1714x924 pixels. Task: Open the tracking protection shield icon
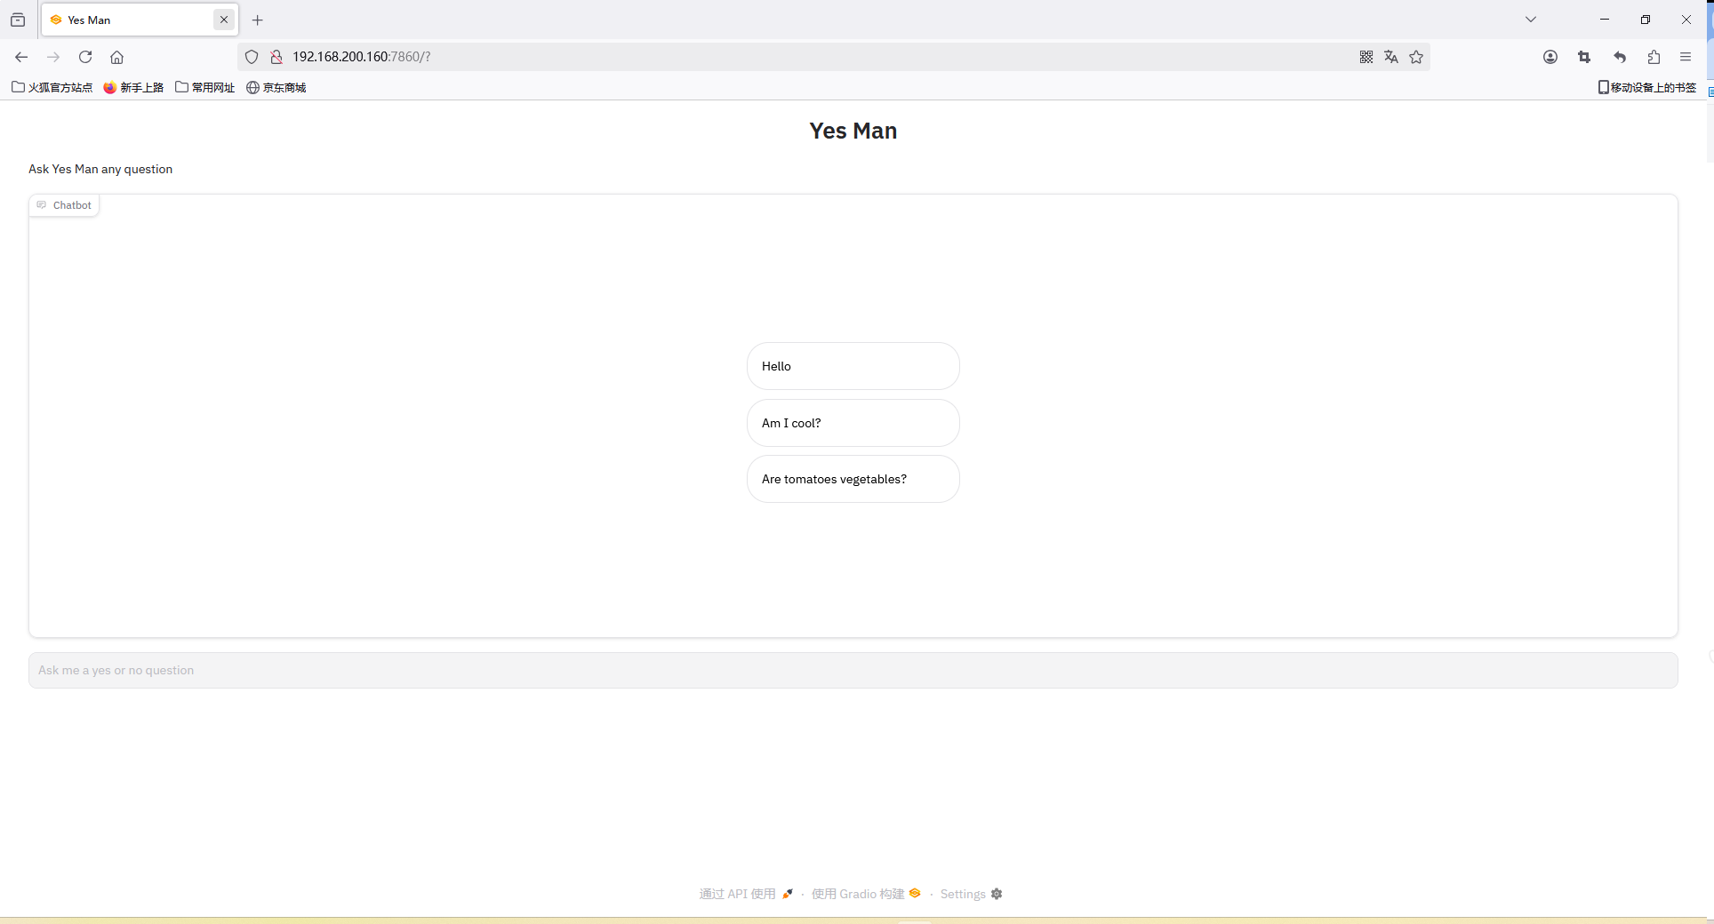click(252, 57)
